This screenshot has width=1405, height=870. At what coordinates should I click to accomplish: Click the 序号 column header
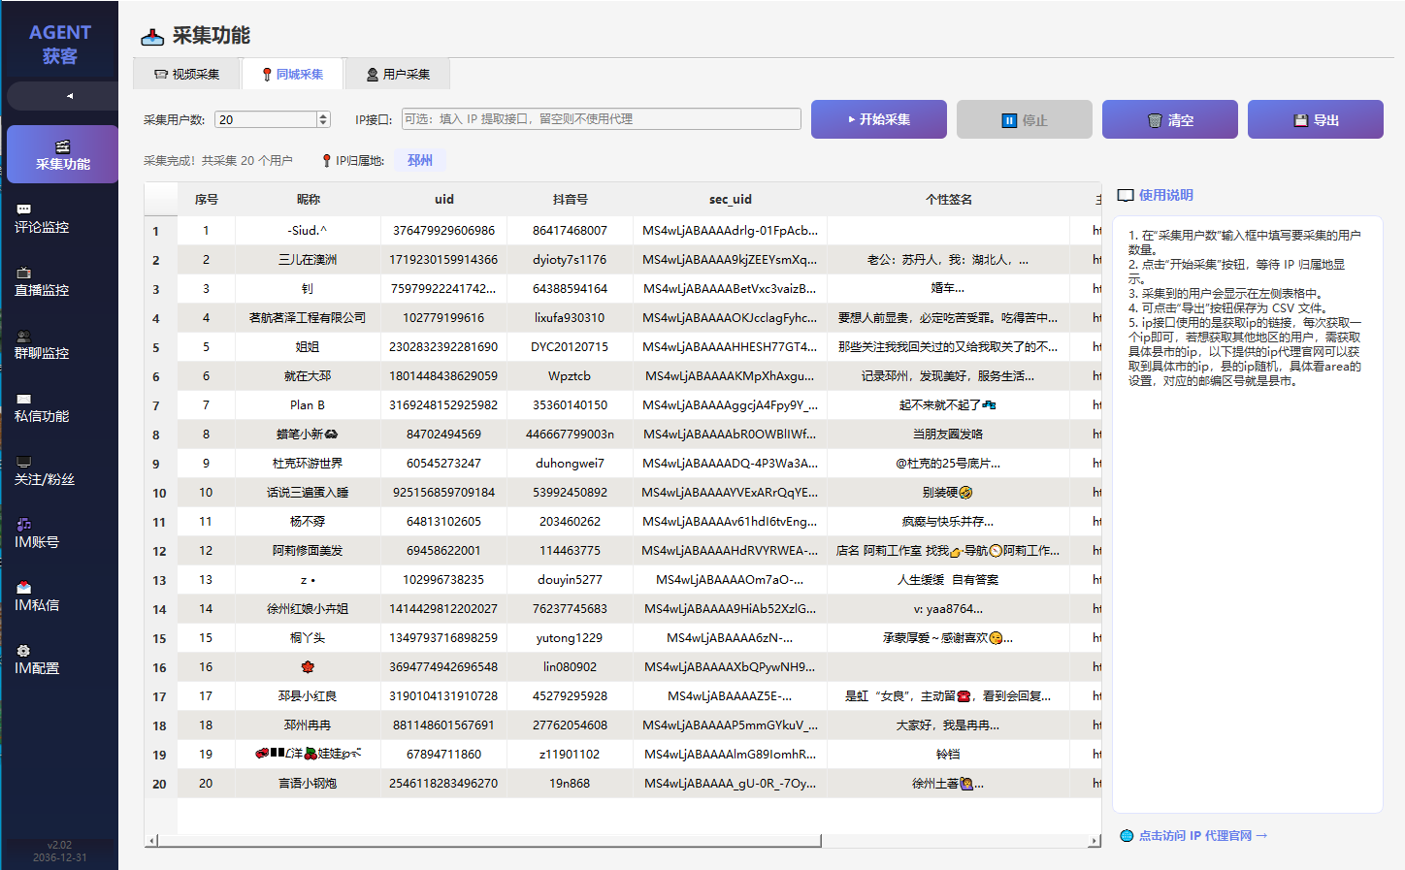click(x=206, y=199)
